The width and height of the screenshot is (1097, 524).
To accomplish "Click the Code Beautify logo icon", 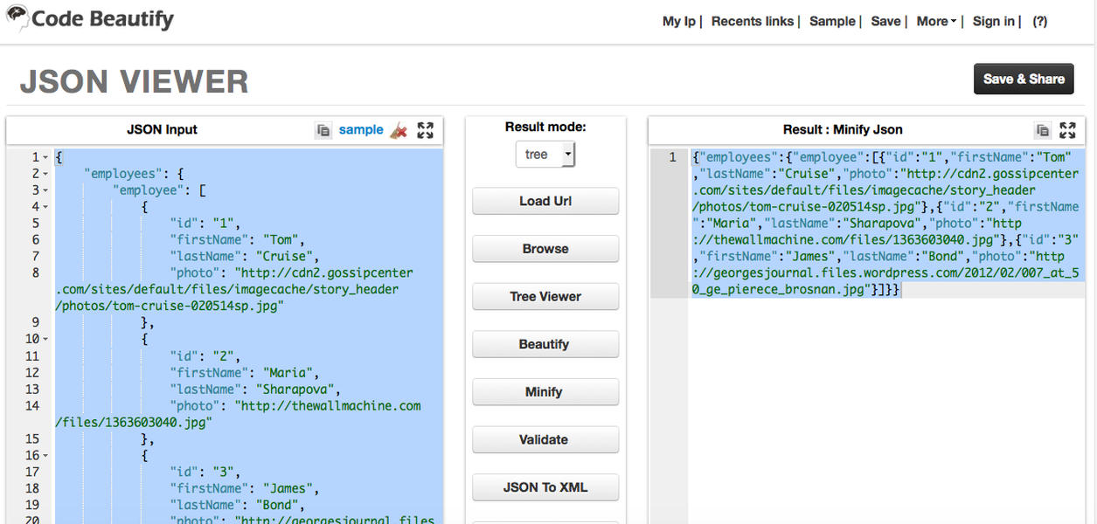I will (17, 18).
